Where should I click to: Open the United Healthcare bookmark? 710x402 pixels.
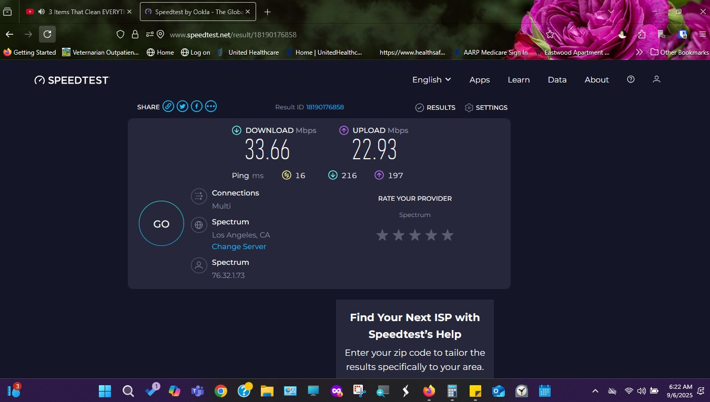248,52
